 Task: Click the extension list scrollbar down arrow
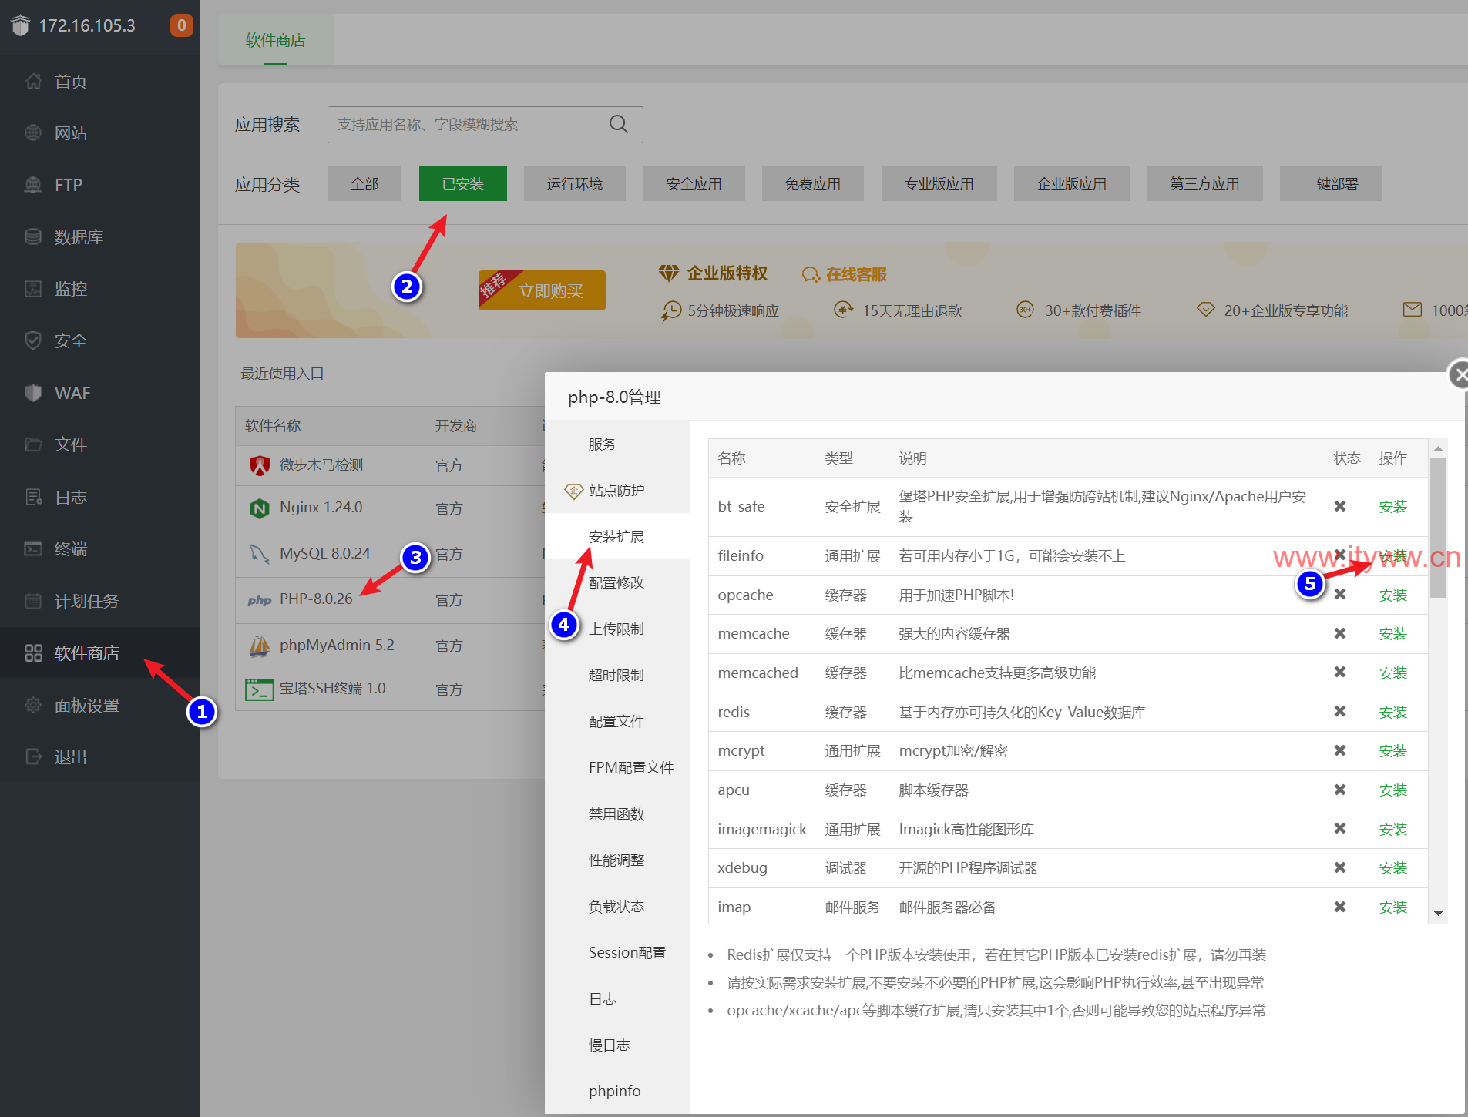pos(1438,914)
